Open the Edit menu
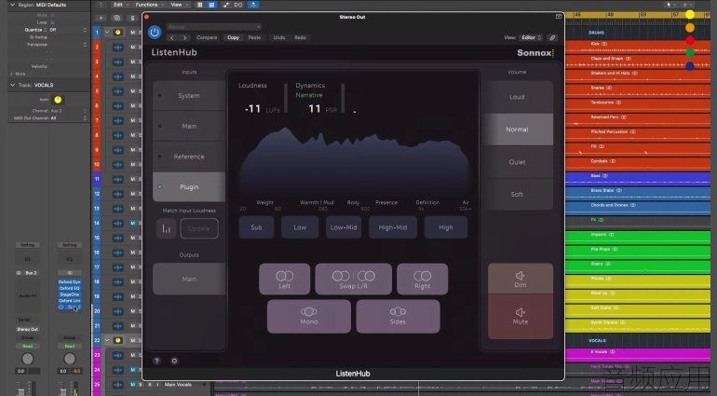Screen dimensions: 717x396 (x=120, y=5)
